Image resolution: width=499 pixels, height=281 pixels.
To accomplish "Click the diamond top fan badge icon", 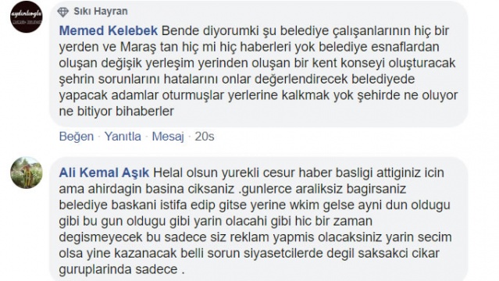I will coord(63,12).
